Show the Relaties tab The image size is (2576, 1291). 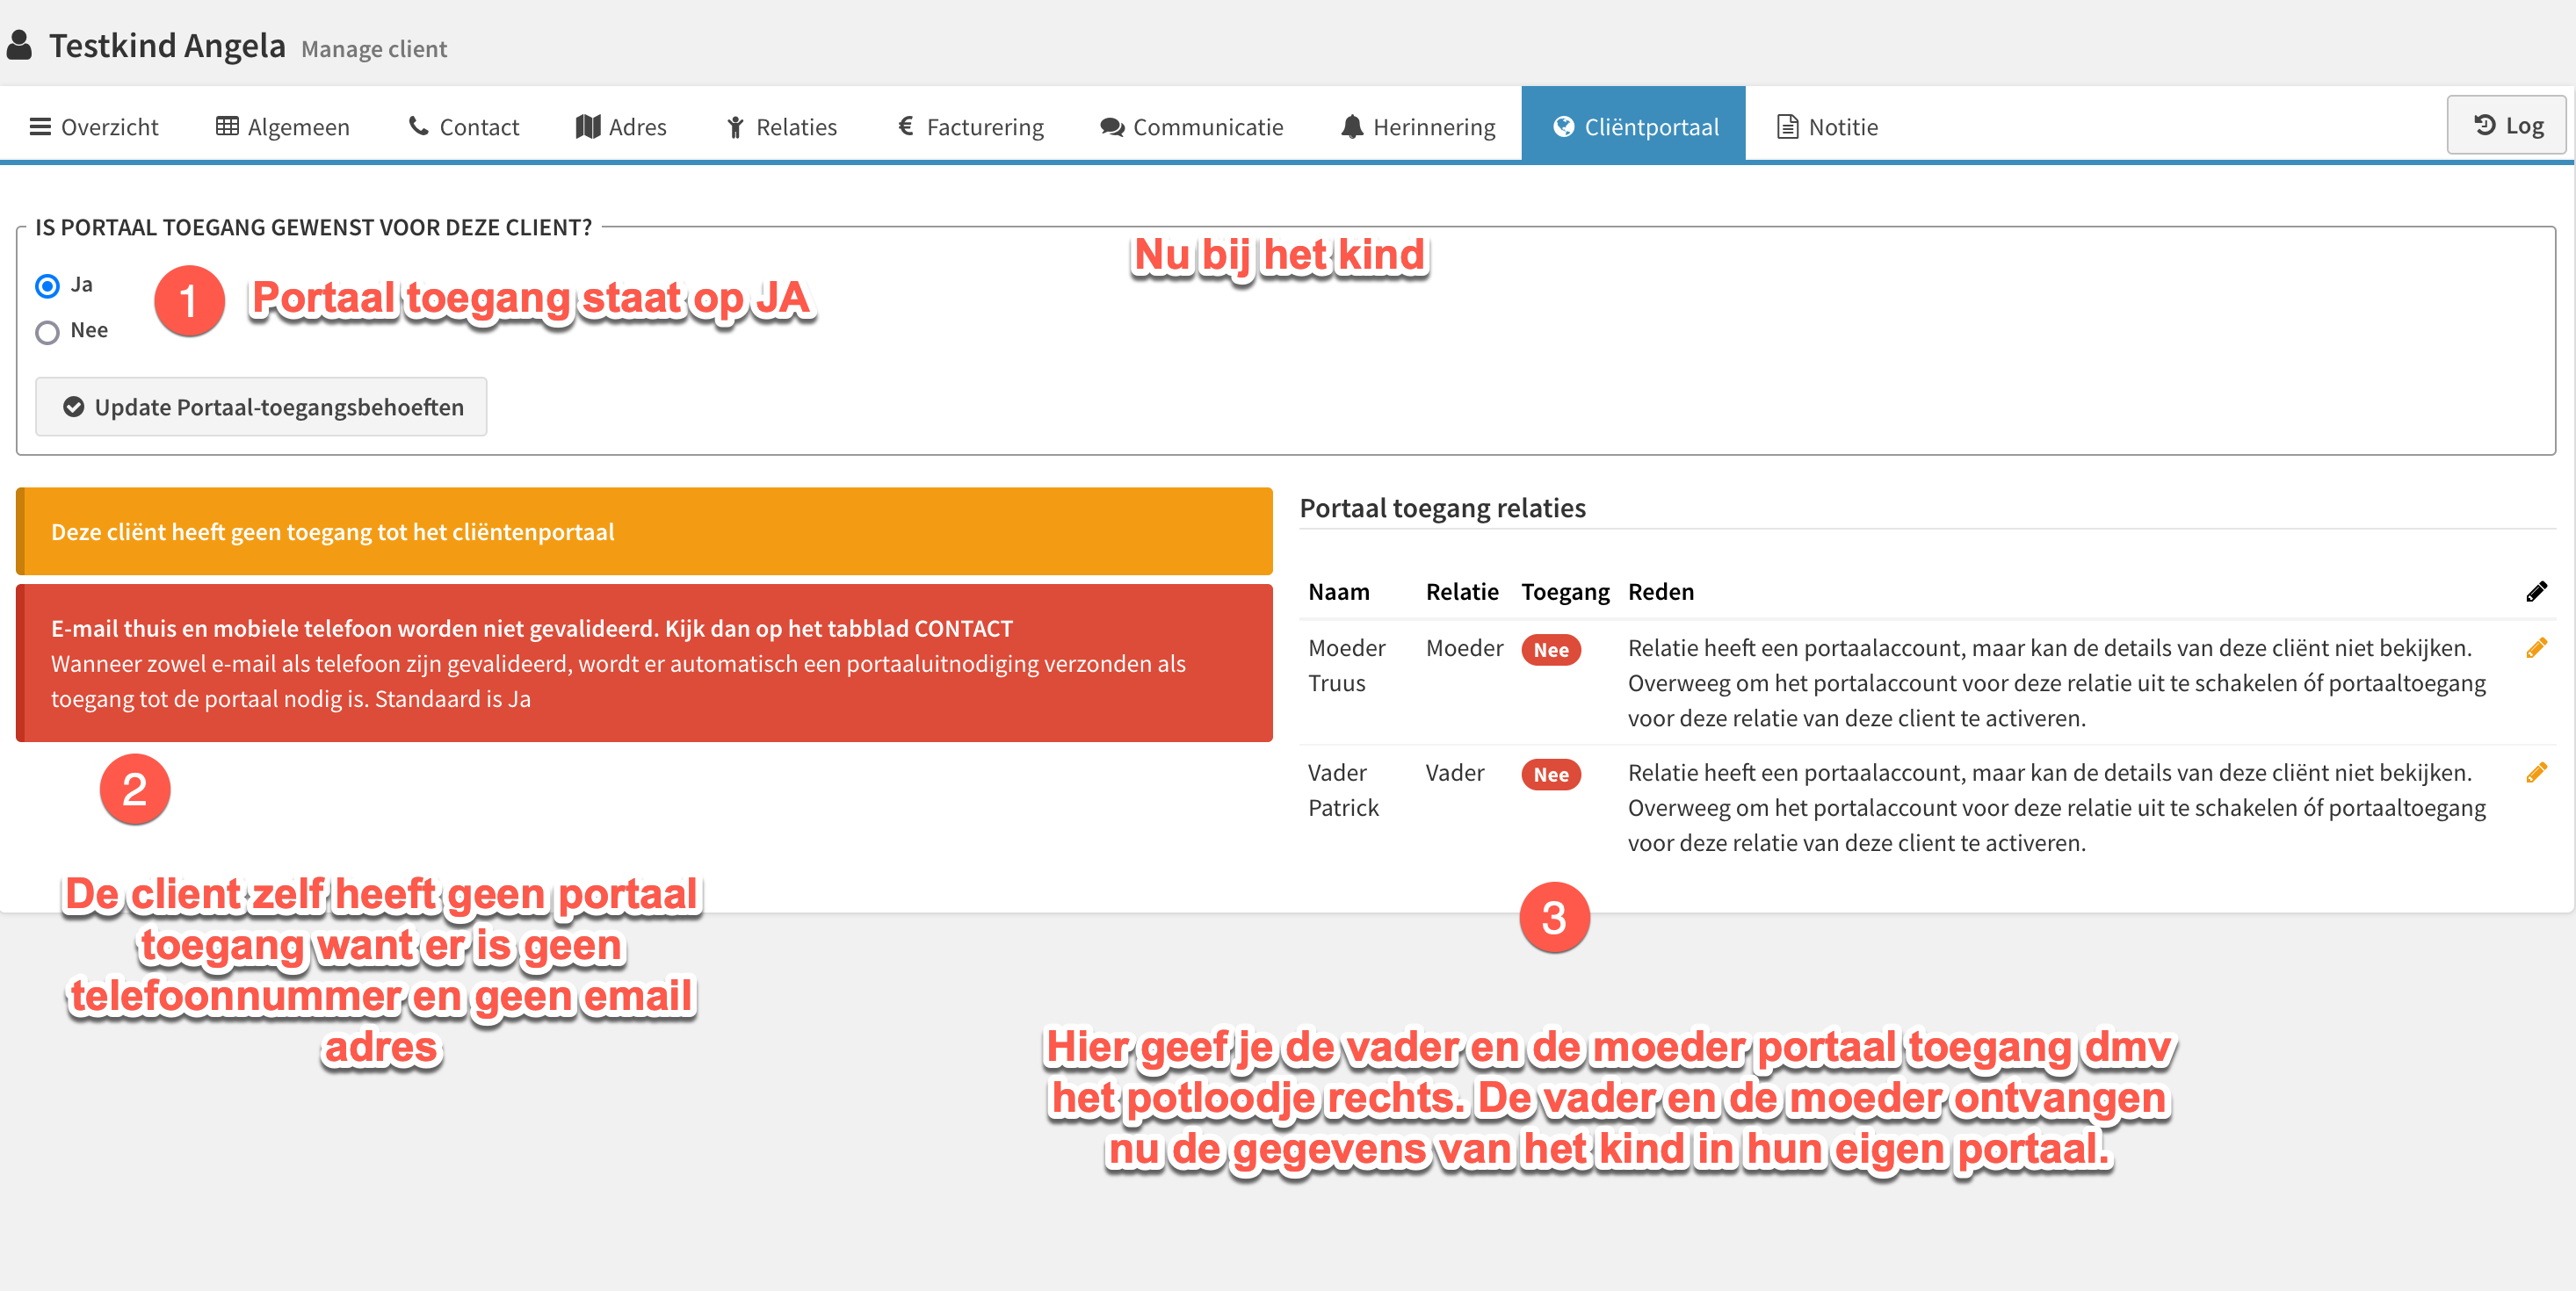(x=782, y=126)
